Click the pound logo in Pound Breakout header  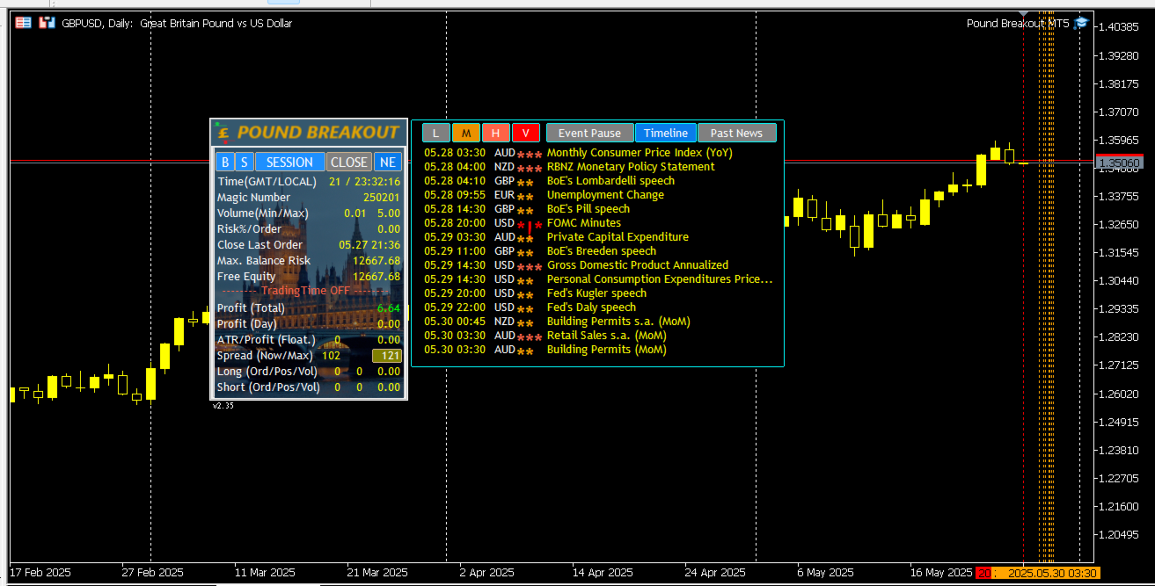pos(223,132)
